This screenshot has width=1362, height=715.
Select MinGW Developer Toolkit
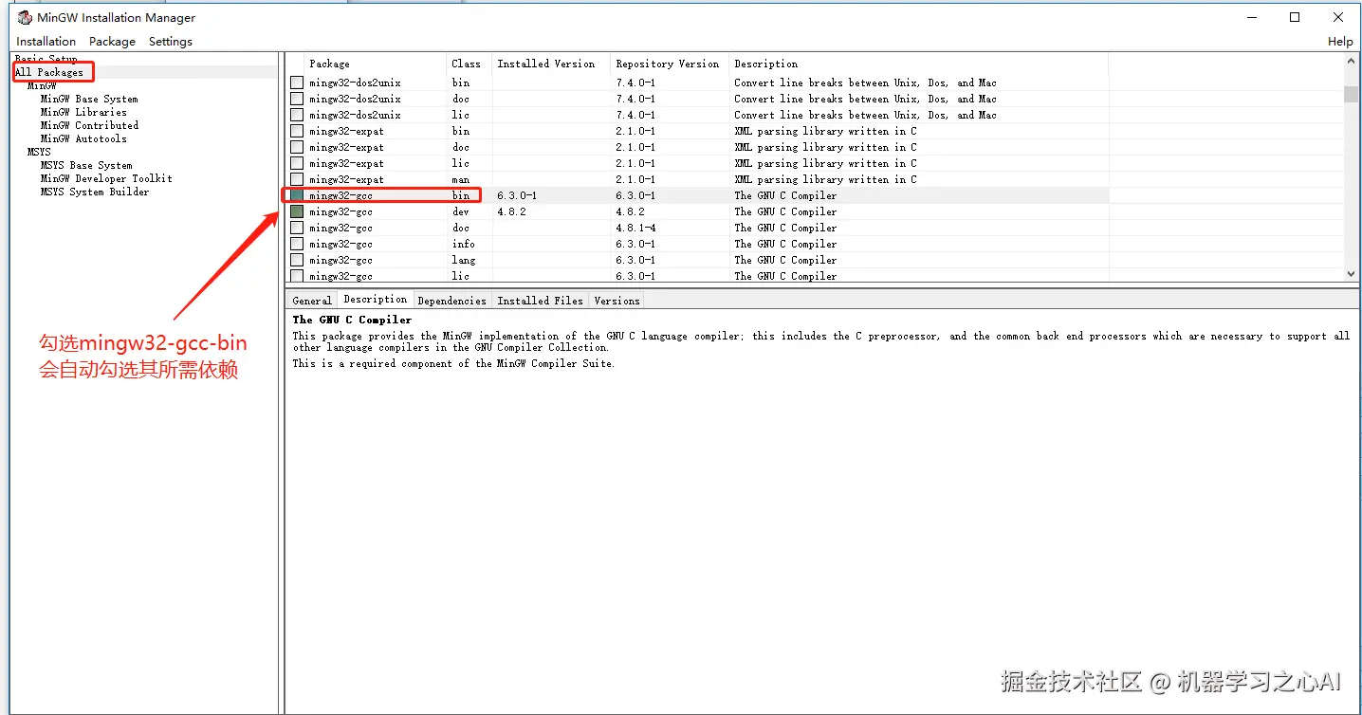click(x=106, y=178)
